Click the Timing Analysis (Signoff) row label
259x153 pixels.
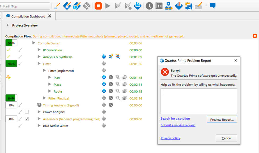61,105
